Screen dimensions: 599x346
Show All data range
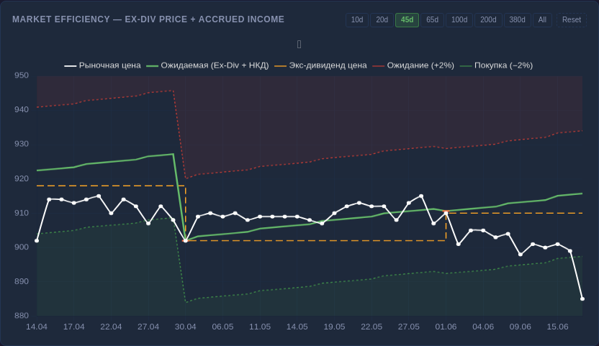[542, 20]
